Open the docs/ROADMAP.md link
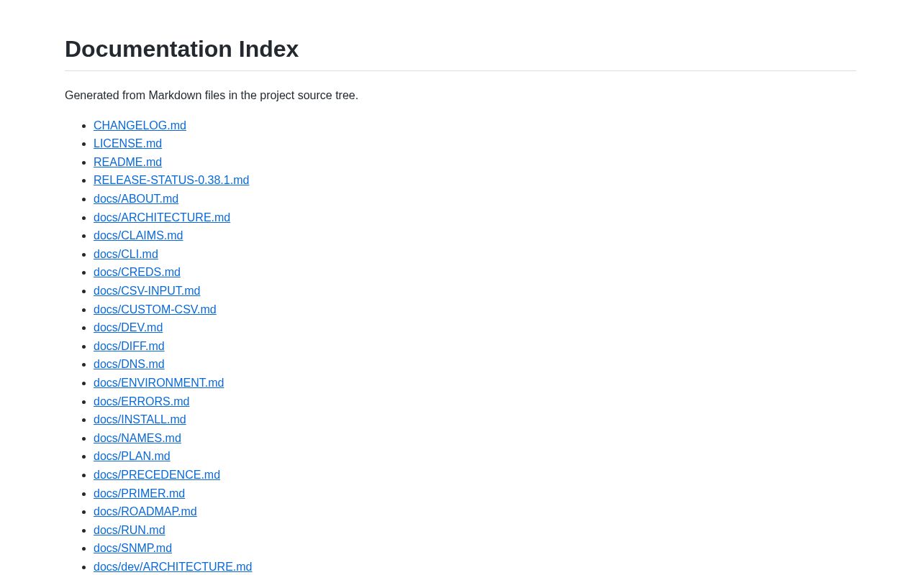This screenshot has width=921, height=575. [x=145, y=512]
